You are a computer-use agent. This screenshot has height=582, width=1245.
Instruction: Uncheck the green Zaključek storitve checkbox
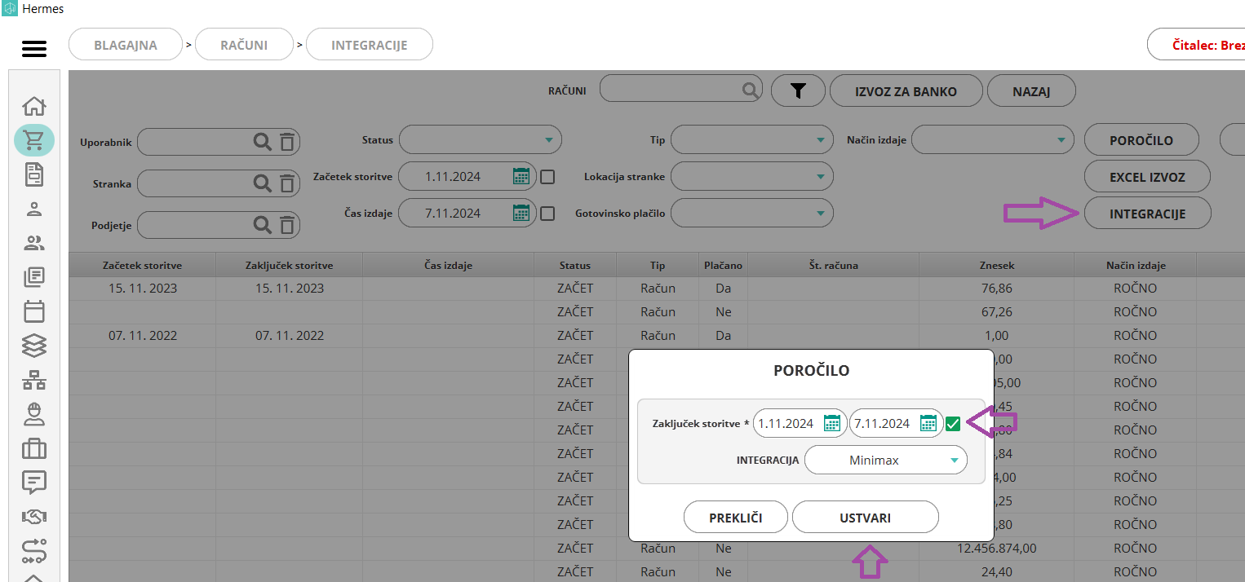tap(953, 424)
